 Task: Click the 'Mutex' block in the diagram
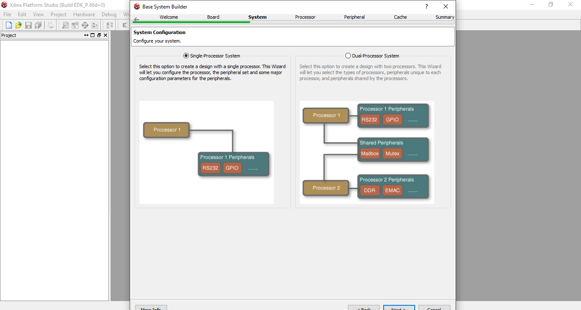point(393,153)
